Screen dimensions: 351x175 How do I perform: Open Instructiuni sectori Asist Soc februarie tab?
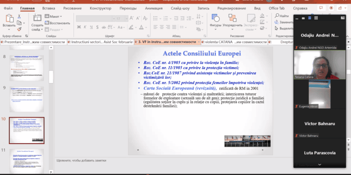pyautogui.click(x=100, y=42)
